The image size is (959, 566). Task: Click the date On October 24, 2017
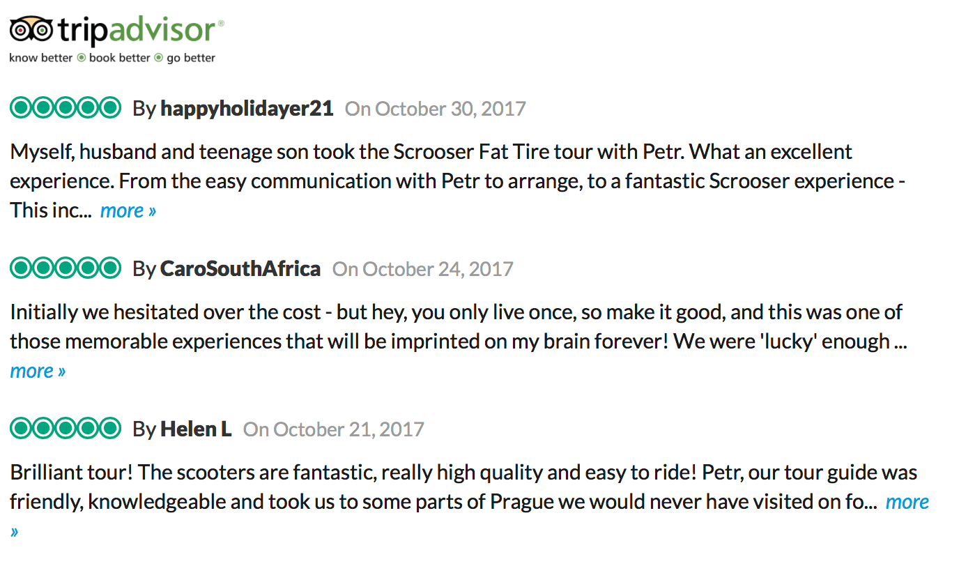pos(423,268)
